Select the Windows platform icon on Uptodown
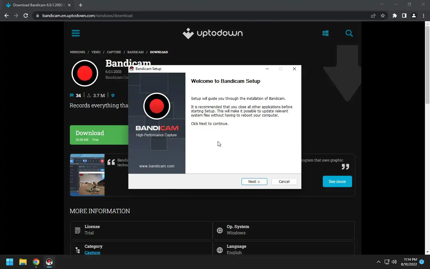 coord(325,33)
